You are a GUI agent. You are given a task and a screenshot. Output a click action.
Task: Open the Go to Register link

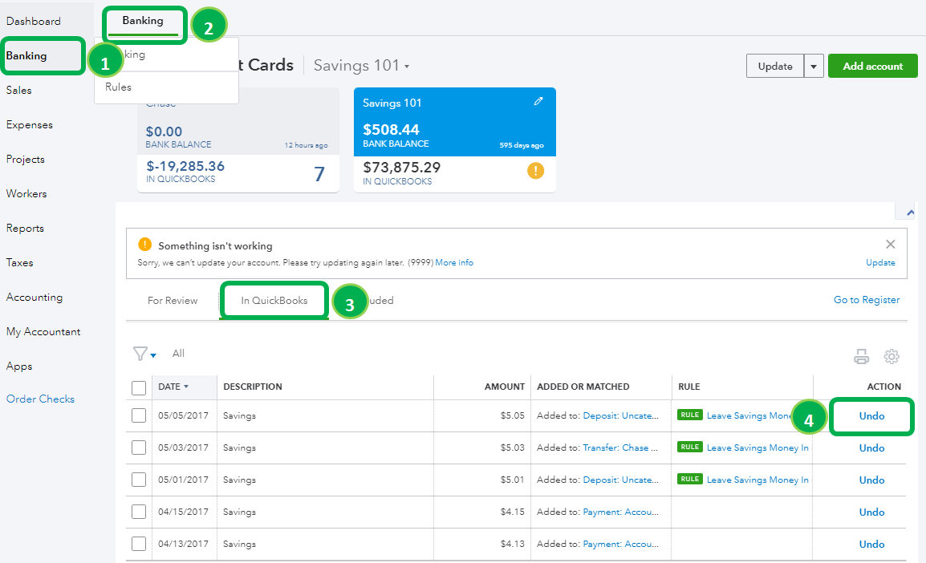(x=867, y=300)
